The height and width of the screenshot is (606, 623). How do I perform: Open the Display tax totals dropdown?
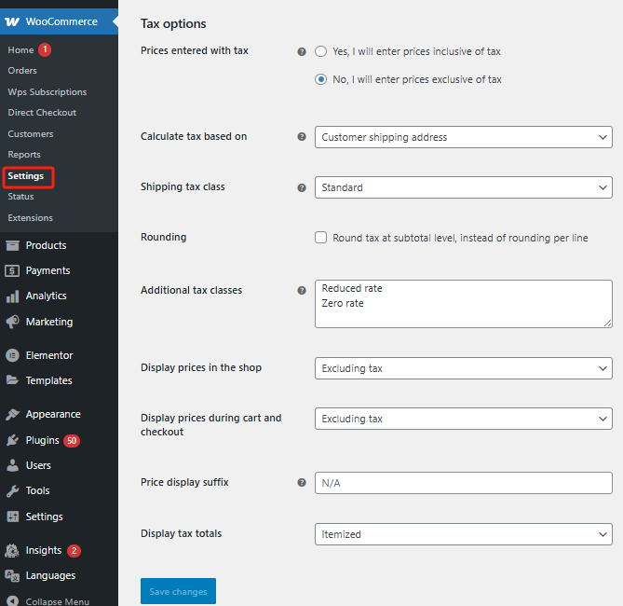463,534
